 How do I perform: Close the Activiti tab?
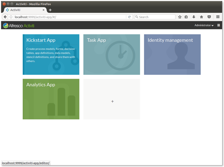pos(44,10)
